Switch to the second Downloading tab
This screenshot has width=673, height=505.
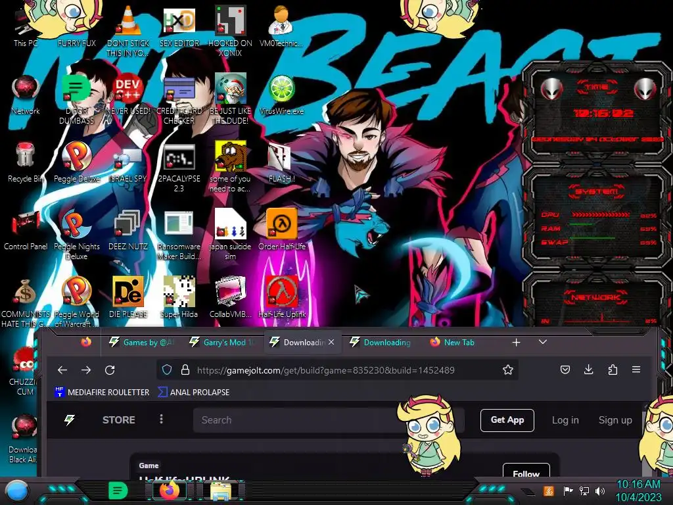[x=382, y=342]
